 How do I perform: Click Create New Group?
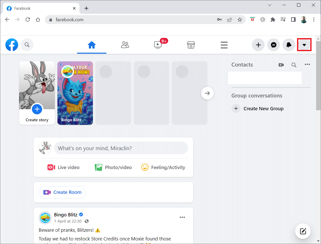(258, 108)
